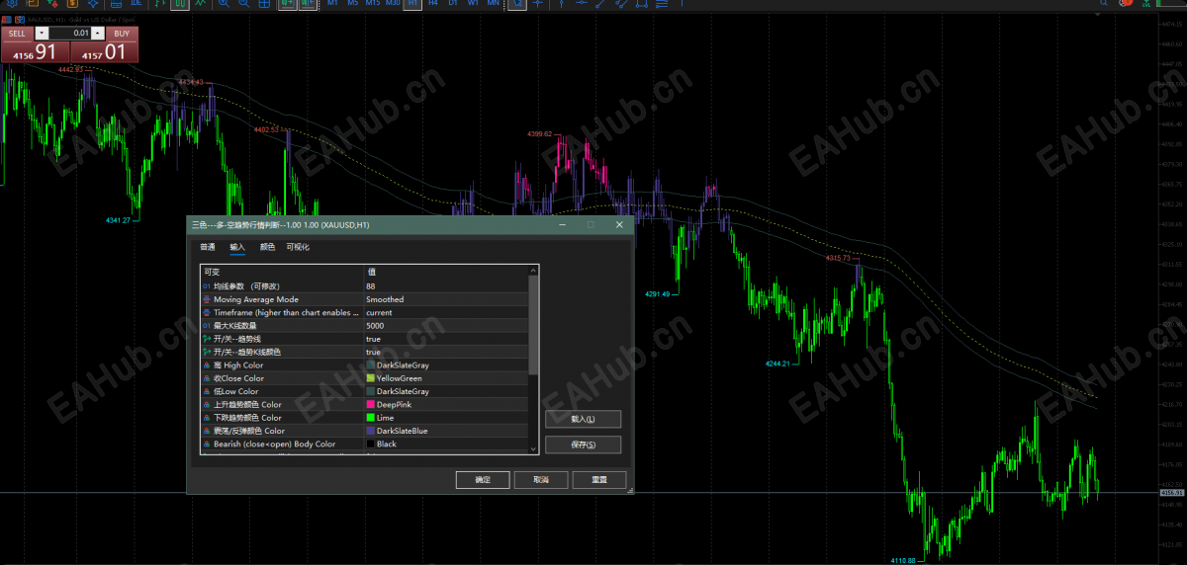Image resolution: width=1187 pixels, height=565 pixels.
Task: Toggle the chart grid icon
Action: pyautogui.click(x=264, y=4)
